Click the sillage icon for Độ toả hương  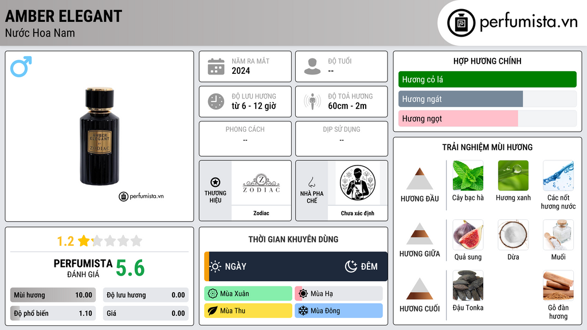click(x=312, y=101)
